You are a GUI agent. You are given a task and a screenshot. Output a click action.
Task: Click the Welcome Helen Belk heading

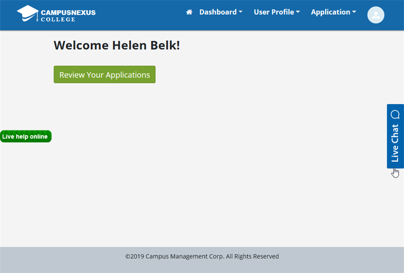(117, 45)
